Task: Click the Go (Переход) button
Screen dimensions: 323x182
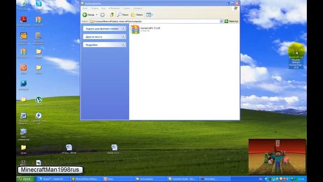Action: pos(231,21)
